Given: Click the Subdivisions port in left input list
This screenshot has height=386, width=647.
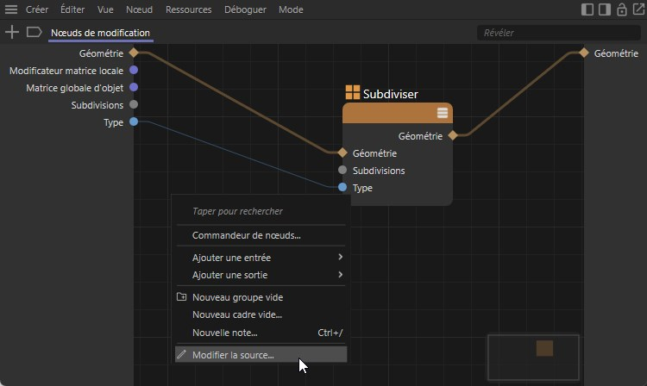Looking at the screenshot, I should coord(134,104).
